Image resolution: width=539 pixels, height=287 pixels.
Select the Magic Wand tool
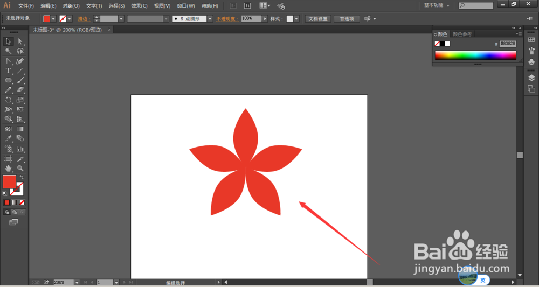[8, 51]
